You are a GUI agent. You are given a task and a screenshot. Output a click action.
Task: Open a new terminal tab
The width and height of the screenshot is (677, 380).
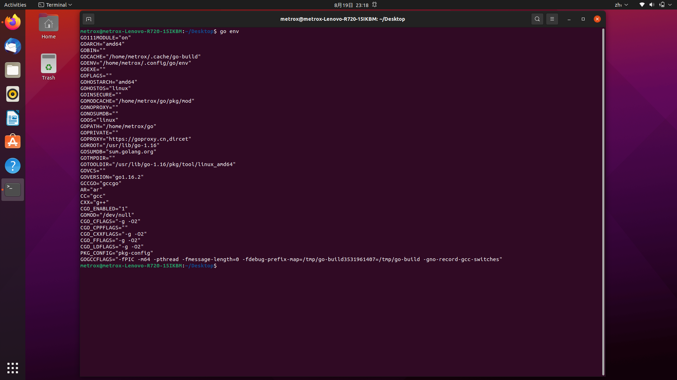coord(89,19)
